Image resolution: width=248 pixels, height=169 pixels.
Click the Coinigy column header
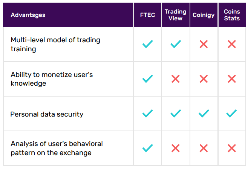pyautogui.click(x=204, y=15)
